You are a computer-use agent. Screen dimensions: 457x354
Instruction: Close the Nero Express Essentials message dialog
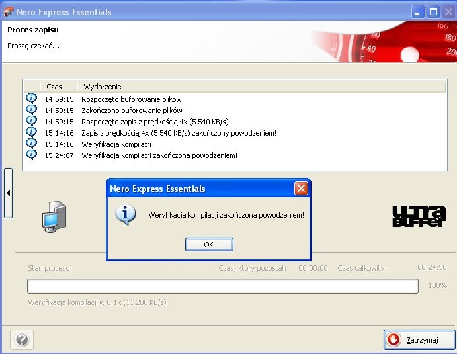tap(301, 189)
